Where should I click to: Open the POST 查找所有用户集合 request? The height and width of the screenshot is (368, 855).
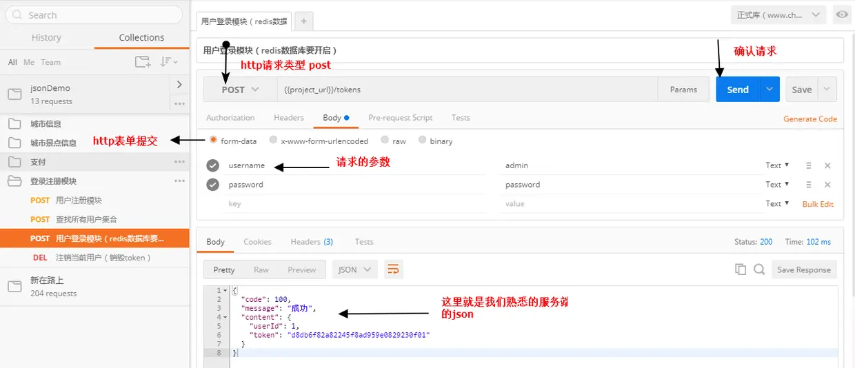(x=94, y=219)
